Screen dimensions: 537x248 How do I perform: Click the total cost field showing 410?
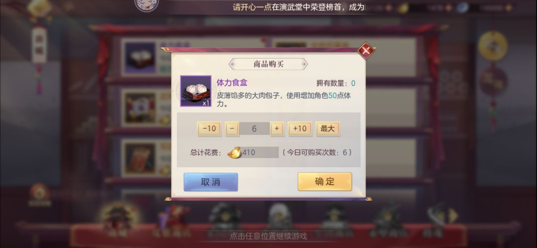tap(260, 152)
